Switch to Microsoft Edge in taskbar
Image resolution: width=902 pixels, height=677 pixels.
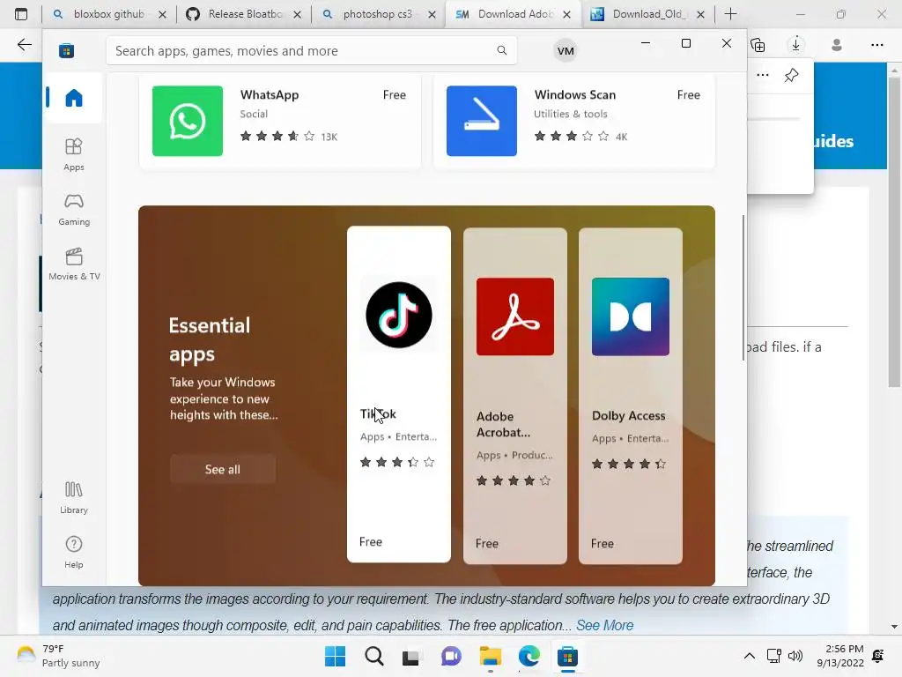(529, 656)
